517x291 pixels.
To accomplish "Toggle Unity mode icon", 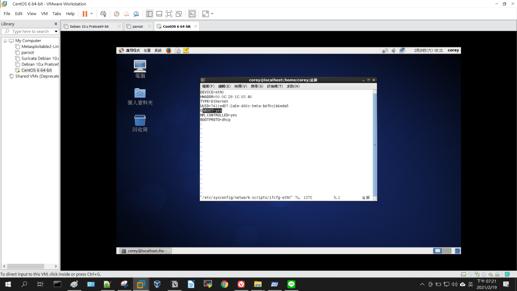I will coord(179,14).
